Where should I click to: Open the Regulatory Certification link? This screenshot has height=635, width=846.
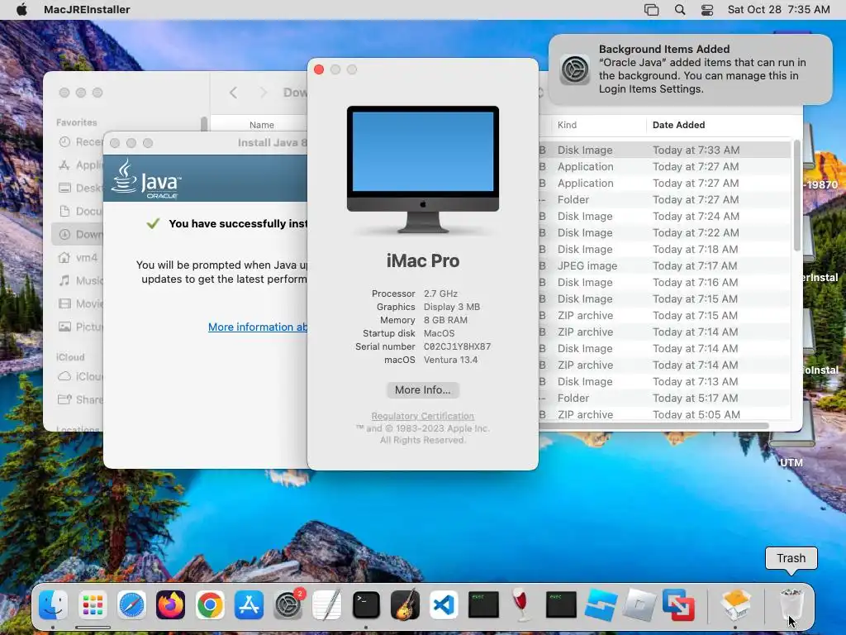point(422,416)
